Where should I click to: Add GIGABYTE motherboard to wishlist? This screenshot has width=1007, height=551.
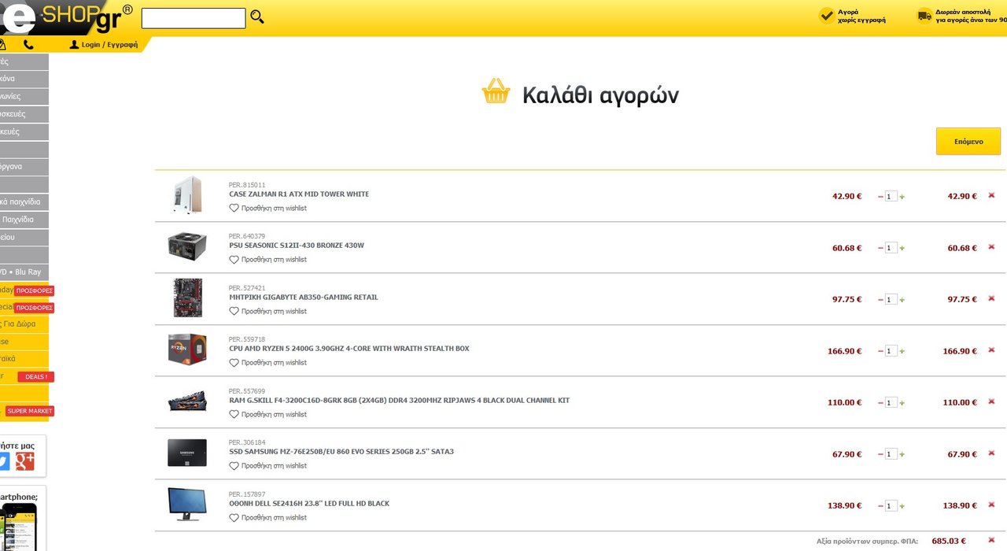pyautogui.click(x=267, y=312)
